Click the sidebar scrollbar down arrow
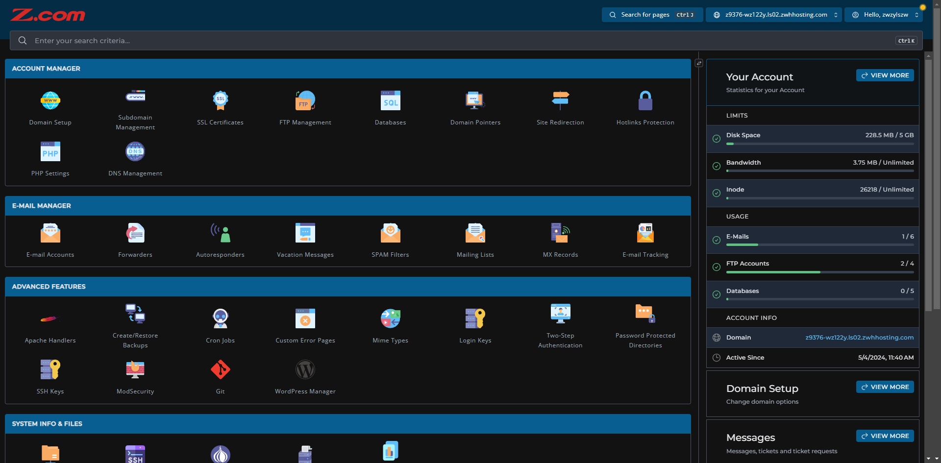 coord(928,459)
